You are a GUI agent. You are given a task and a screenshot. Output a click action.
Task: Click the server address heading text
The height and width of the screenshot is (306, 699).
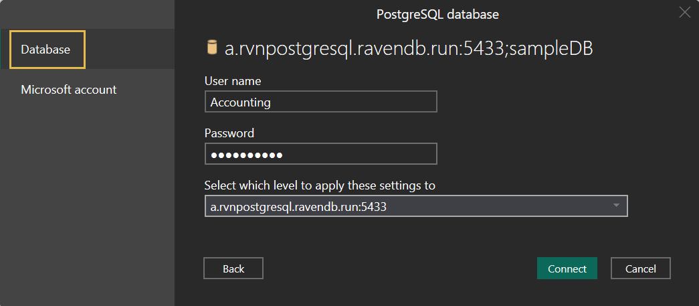pos(408,49)
